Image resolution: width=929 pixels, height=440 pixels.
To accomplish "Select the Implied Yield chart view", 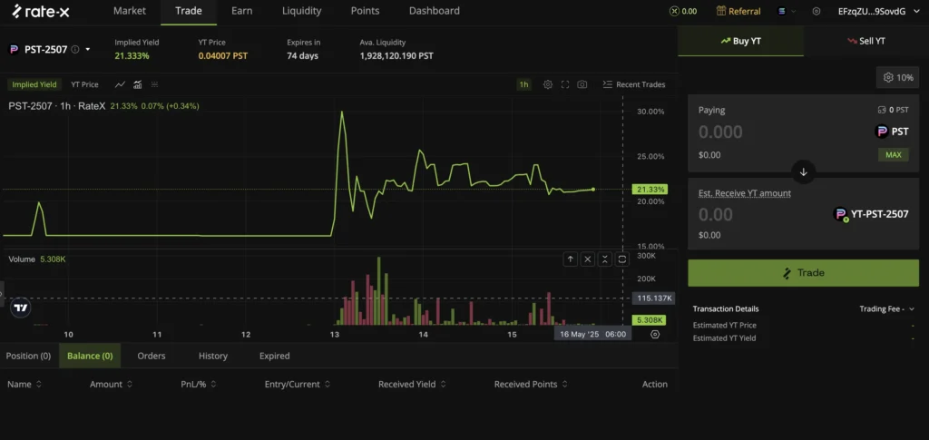I will (x=34, y=84).
